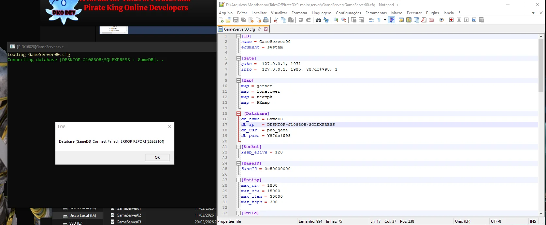This screenshot has width=546, height=225.
Task: Click the Save file toolbar icon
Action: click(236, 20)
